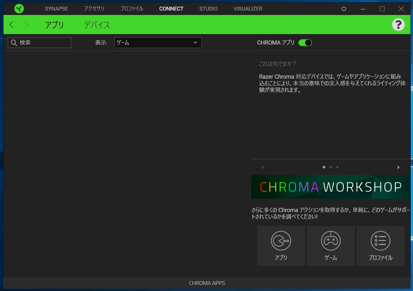Toggle the CHROMA アプリ switch off
The height and width of the screenshot is (291, 413).
tap(305, 43)
